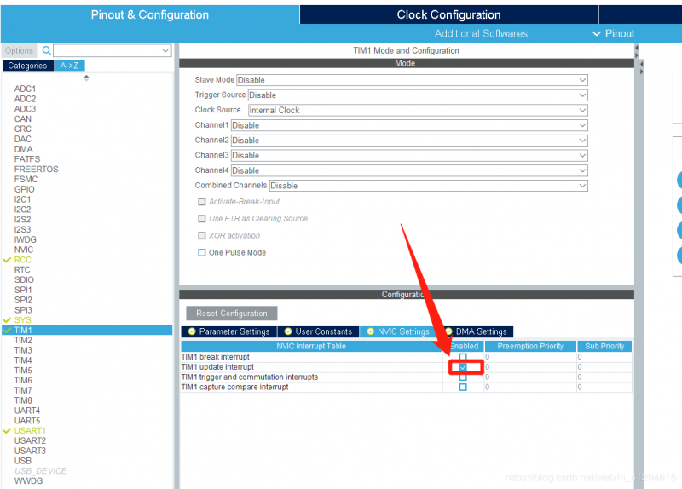Select the A->Z view tab
Screen dimensions: 682x489
[69, 66]
